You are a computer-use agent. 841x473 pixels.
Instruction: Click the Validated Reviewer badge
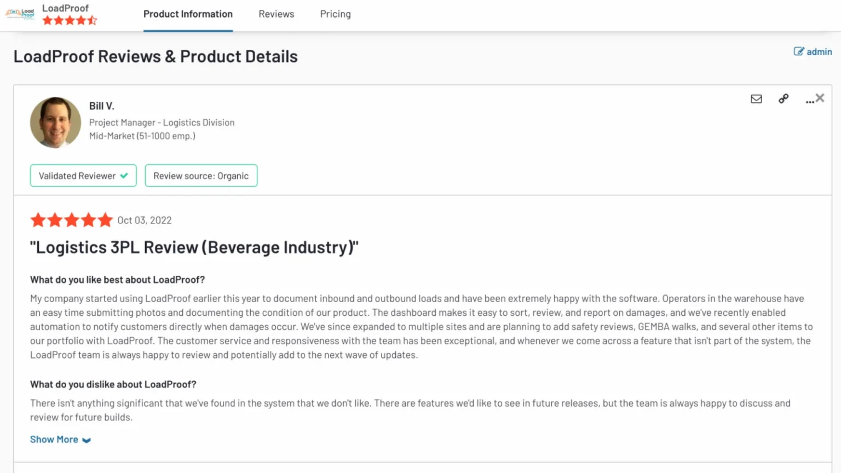click(83, 176)
